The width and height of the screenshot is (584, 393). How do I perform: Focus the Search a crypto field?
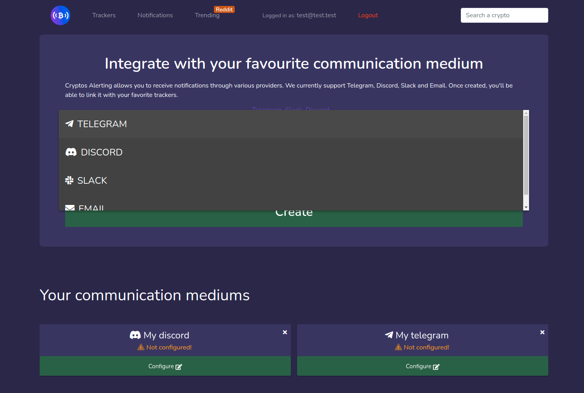point(504,15)
